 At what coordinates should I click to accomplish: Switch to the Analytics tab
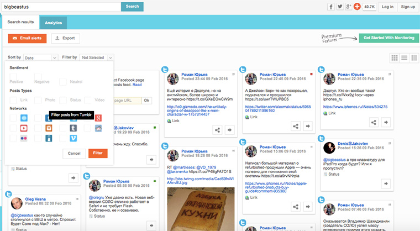click(53, 23)
